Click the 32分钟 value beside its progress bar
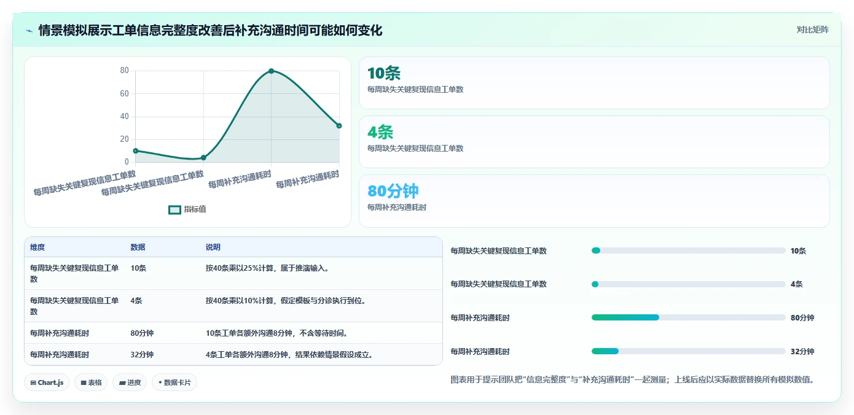This screenshot has width=854, height=415. pyautogui.click(x=802, y=352)
